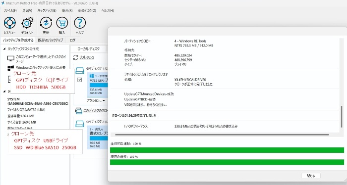Select the ローカル ディスク tab
The height and width of the screenshot is (185, 347).
tap(89, 48)
